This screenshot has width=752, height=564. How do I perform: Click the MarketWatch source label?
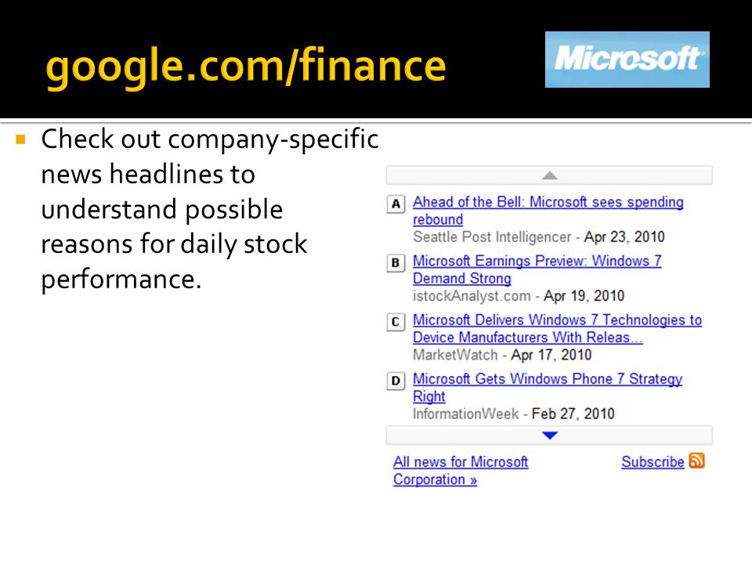pyautogui.click(x=455, y=355)
